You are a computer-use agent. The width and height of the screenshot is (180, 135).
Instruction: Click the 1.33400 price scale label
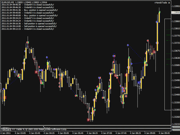(x=176, y=95)
